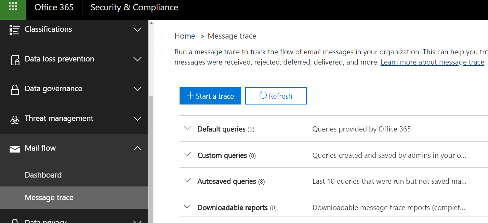Open Dashboard under Mail flow
The height and width of the screenshot is (223, 488).
pos(43,175)
